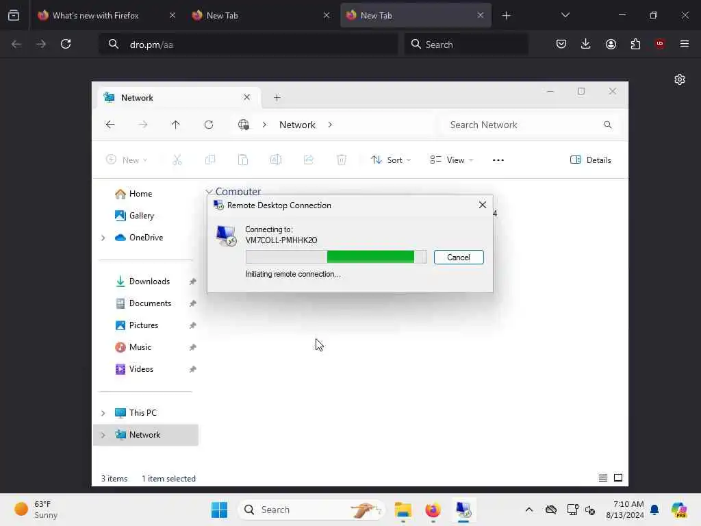Open Gallery in the navigation pane
This screenshot has height=526, width=701.
point(141,216)
